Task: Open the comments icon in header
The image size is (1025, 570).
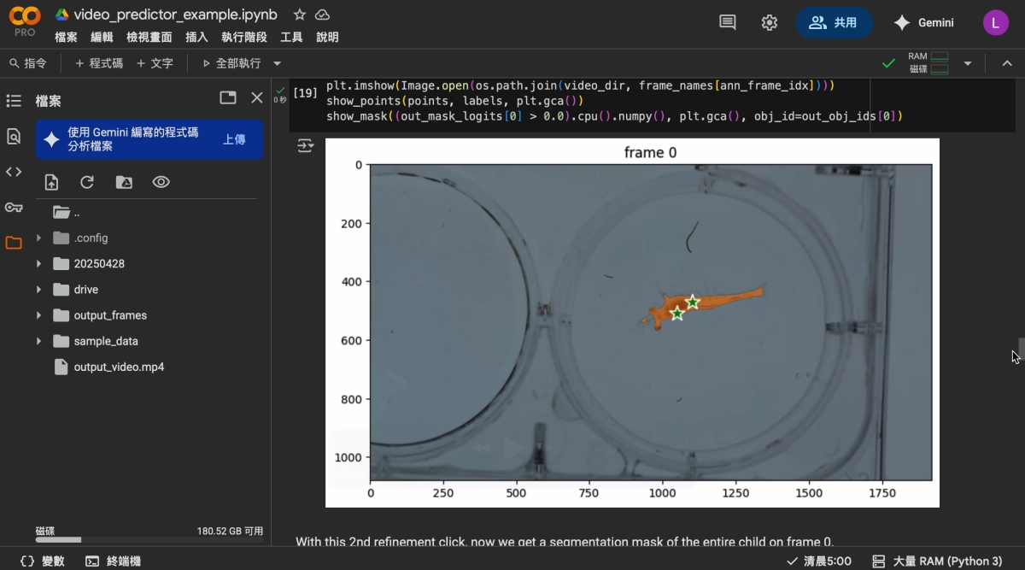Action: coord(728,23)
